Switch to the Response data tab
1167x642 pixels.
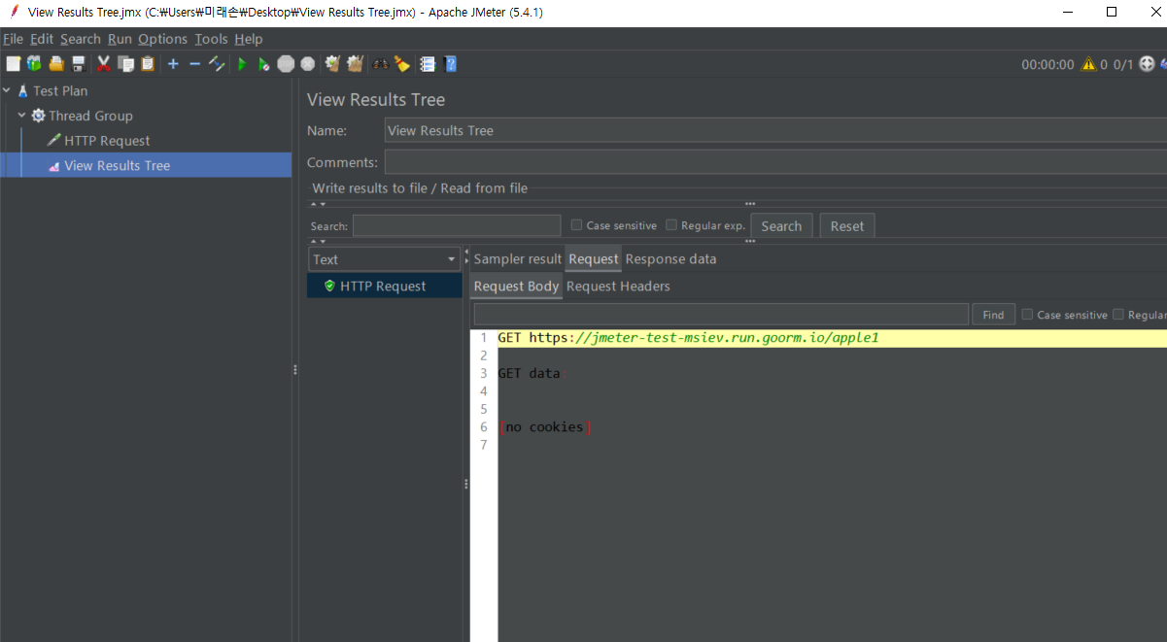pos(670,259)
